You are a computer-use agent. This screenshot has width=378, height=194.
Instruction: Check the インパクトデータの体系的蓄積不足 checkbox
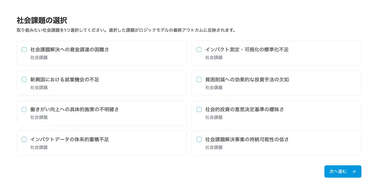click(x=24, y=139)
